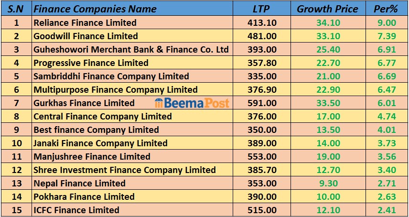
Task: Click Multipurpose Finance Company Limited cell
Action: (x=115, y=89)
